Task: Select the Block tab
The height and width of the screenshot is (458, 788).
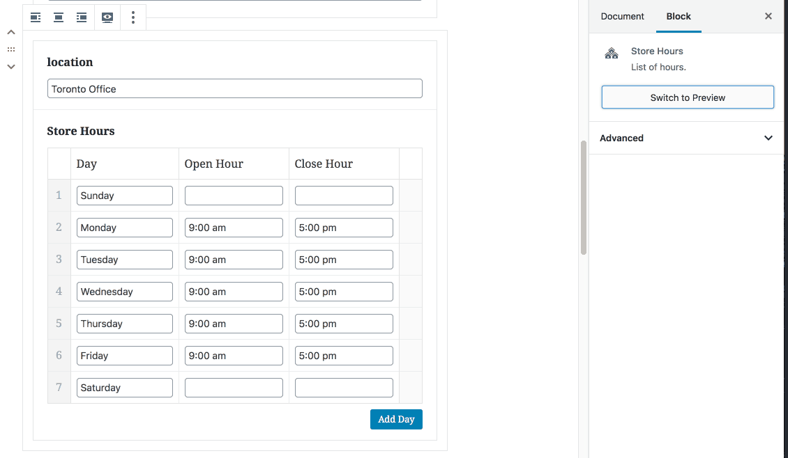Action: pos(679,16)
